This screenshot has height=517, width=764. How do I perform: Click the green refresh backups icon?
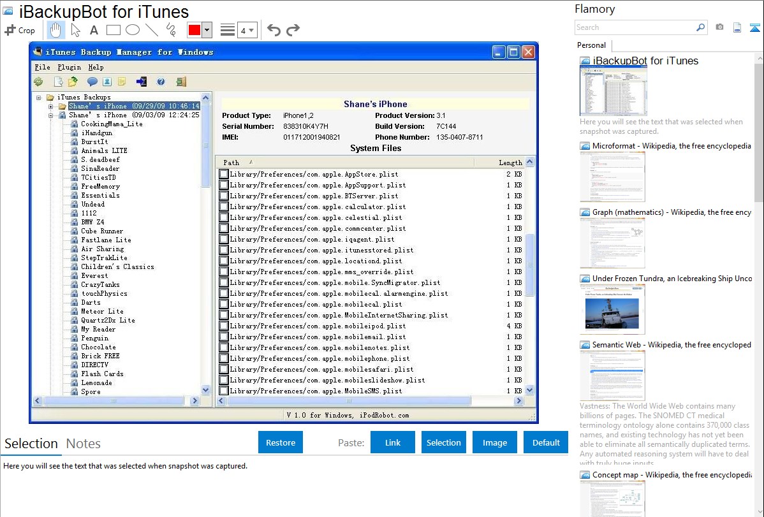click(38, 82)
